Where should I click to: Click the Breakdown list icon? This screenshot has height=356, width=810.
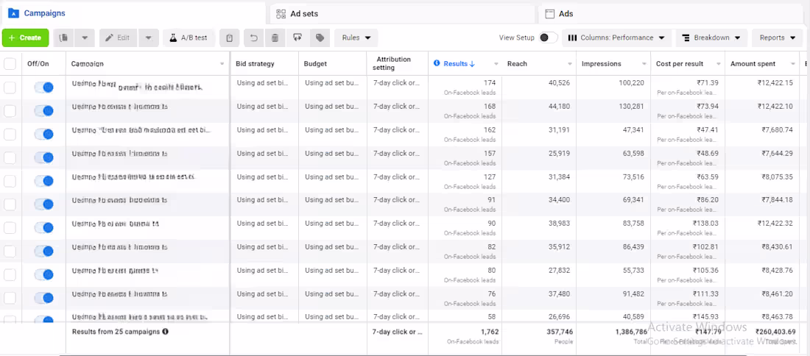click(686, 38)
